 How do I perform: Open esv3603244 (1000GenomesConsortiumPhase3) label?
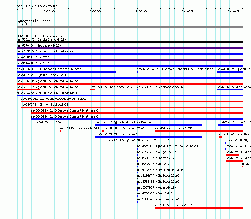pyautogui.click(x=65, y=116)
